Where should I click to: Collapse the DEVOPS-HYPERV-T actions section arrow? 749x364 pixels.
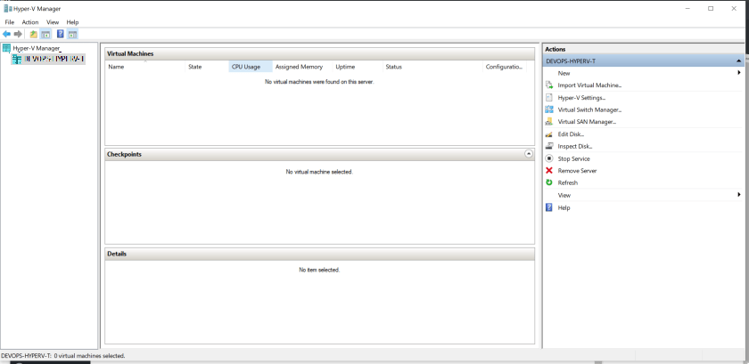tap(738, 61)
